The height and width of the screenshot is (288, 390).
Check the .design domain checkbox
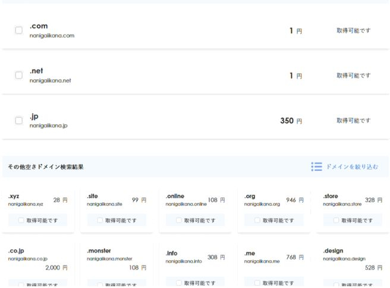coord(336,285)
